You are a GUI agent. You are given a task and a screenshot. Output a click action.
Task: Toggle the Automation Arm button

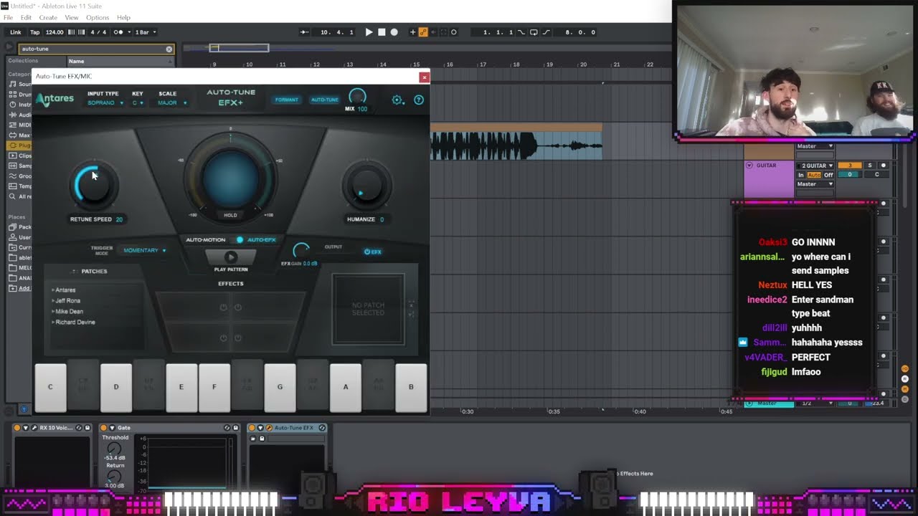click(423, 32)
